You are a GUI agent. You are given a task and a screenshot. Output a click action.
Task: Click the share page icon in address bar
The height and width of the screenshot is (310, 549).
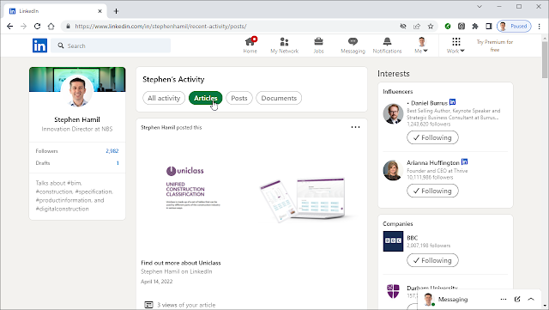[x=417, y=27]
